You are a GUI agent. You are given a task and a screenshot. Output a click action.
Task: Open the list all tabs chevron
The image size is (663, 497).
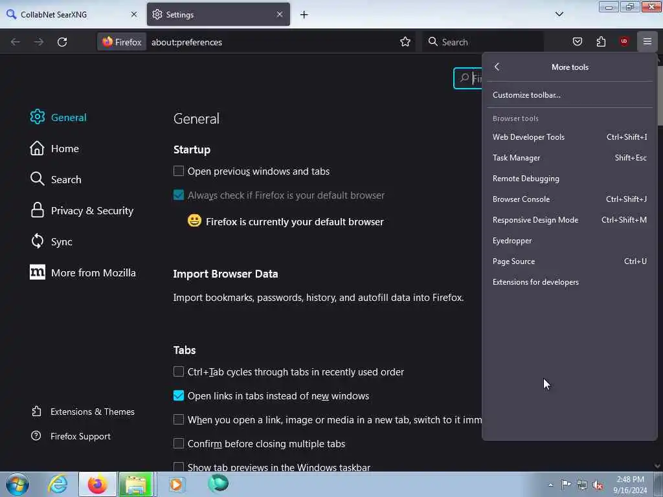click(x=559, y=14)
